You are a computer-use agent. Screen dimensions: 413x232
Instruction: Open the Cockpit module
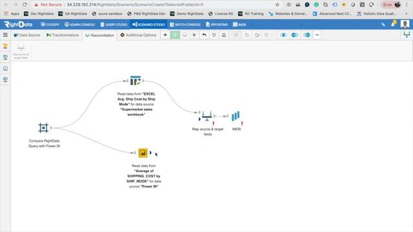pyautogui.click(x=50, y=24)
